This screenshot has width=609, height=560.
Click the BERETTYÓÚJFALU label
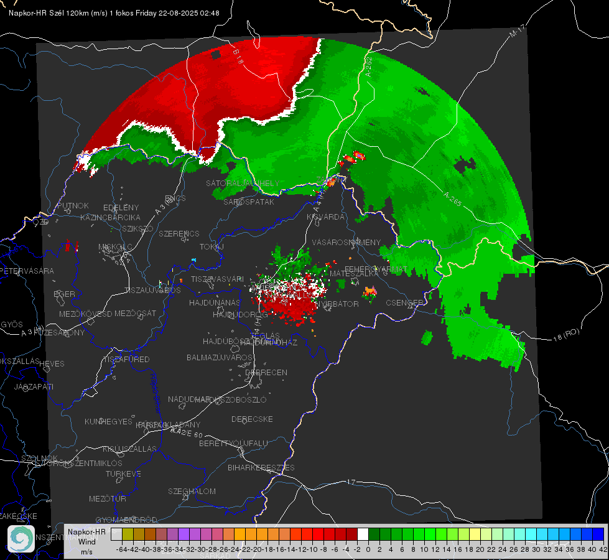click(233, 443)
